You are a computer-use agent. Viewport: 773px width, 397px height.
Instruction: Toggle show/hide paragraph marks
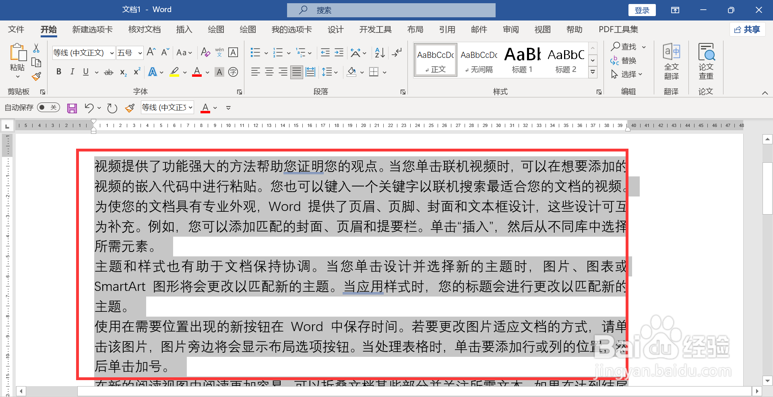[397, 53]
